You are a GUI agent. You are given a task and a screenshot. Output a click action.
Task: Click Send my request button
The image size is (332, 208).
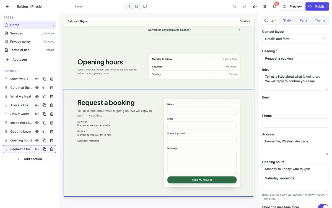point(202,180)
